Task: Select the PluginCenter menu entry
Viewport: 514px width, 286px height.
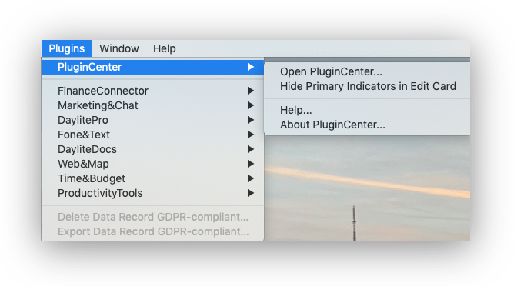Action: click(153, 67)
